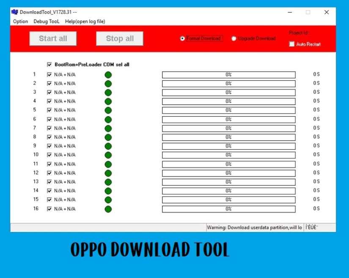Click the 0 S timer on row 4

tap(316, 101)
